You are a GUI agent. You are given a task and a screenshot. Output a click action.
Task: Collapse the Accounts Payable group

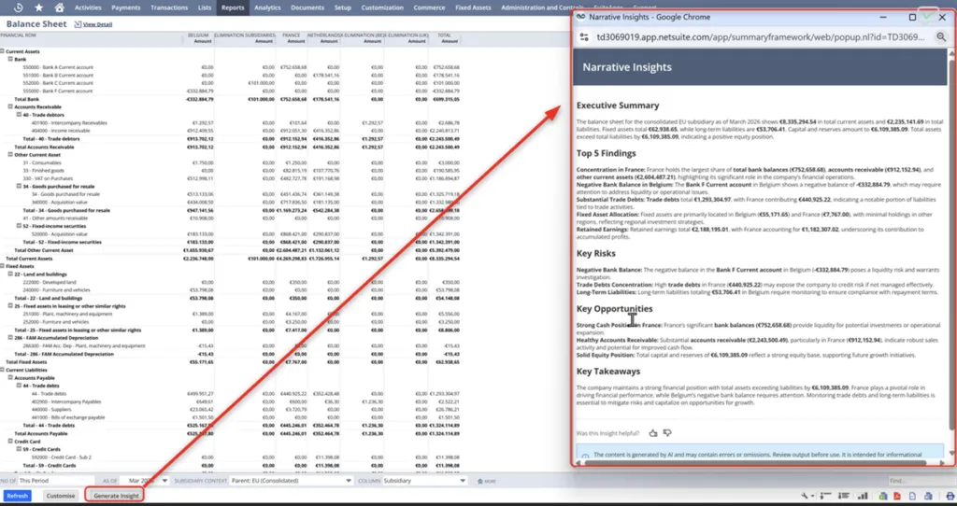10,377
